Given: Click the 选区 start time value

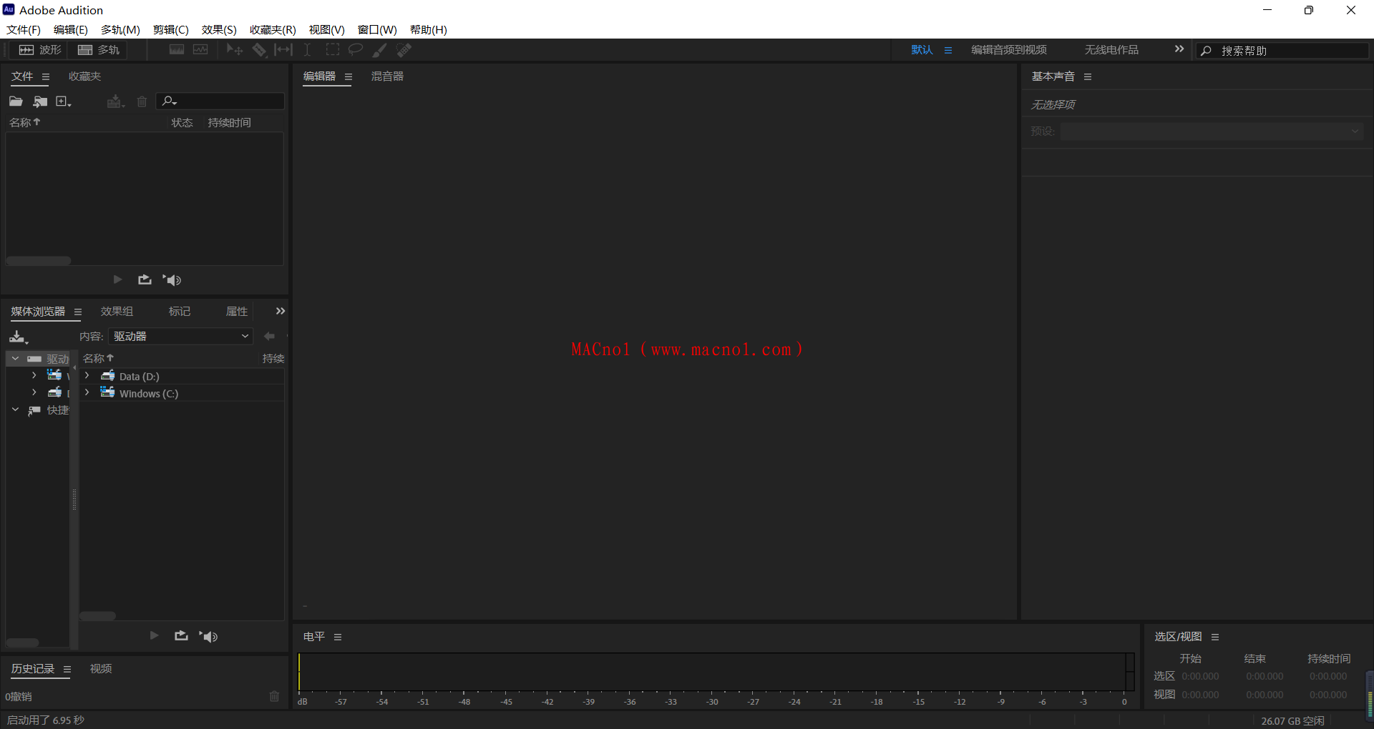Looking at the screenshot, I should pos(1200,676).
